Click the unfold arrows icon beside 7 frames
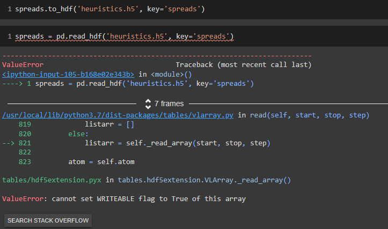This screenshot has height=229, width=388. click(148, 104)
